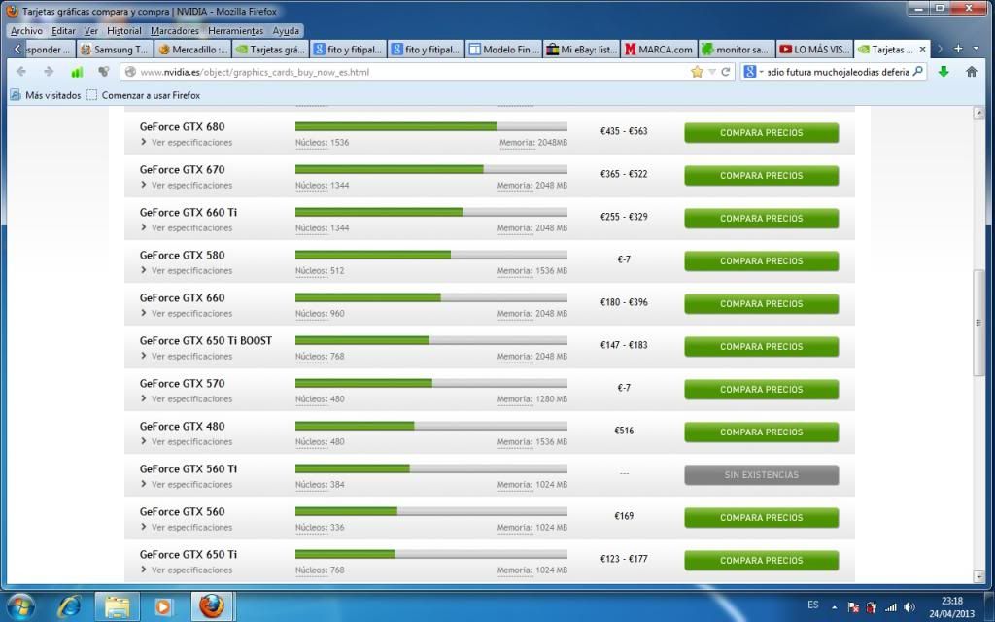Expand Ver especificaciones for GeForce GTX 560 Ti
Screen dimensions: 995x622
click(x=187, y=484)
